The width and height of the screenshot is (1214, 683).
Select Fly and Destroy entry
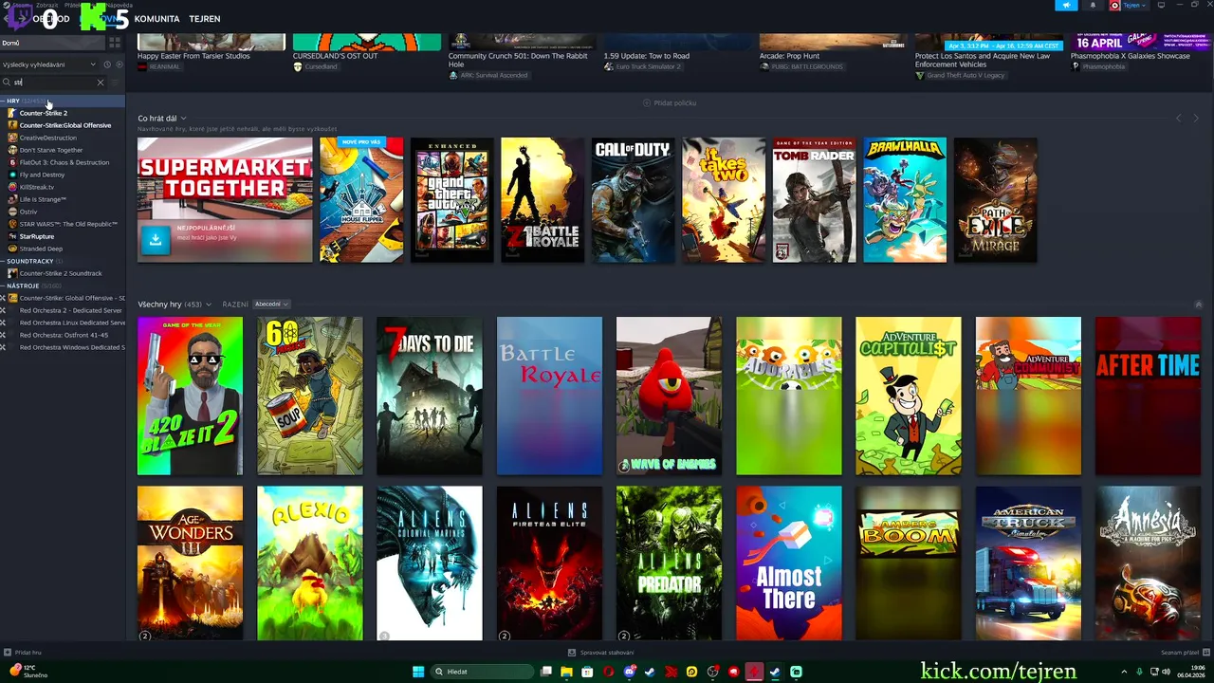click(63, 175)
